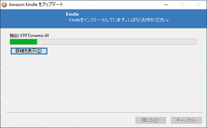207x128 pixels.
Task: Close the Kindle updater with the X icon
Action: pos(198,5)
